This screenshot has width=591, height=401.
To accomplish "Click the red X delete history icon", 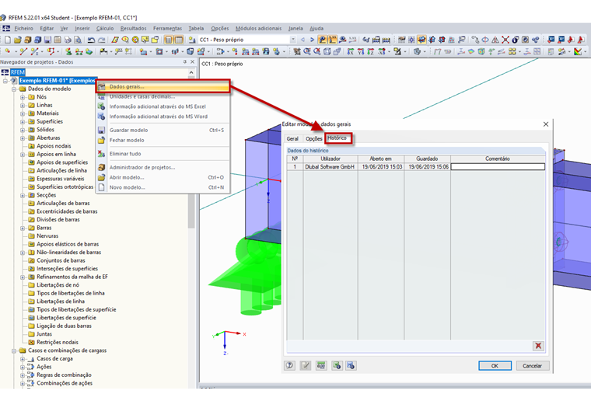I will 538,346.
